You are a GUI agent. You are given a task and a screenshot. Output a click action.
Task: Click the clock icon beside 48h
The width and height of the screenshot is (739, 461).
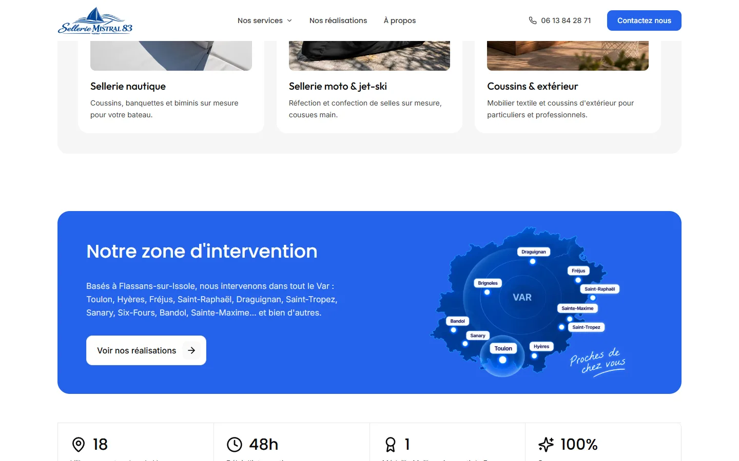click(235, 444)
